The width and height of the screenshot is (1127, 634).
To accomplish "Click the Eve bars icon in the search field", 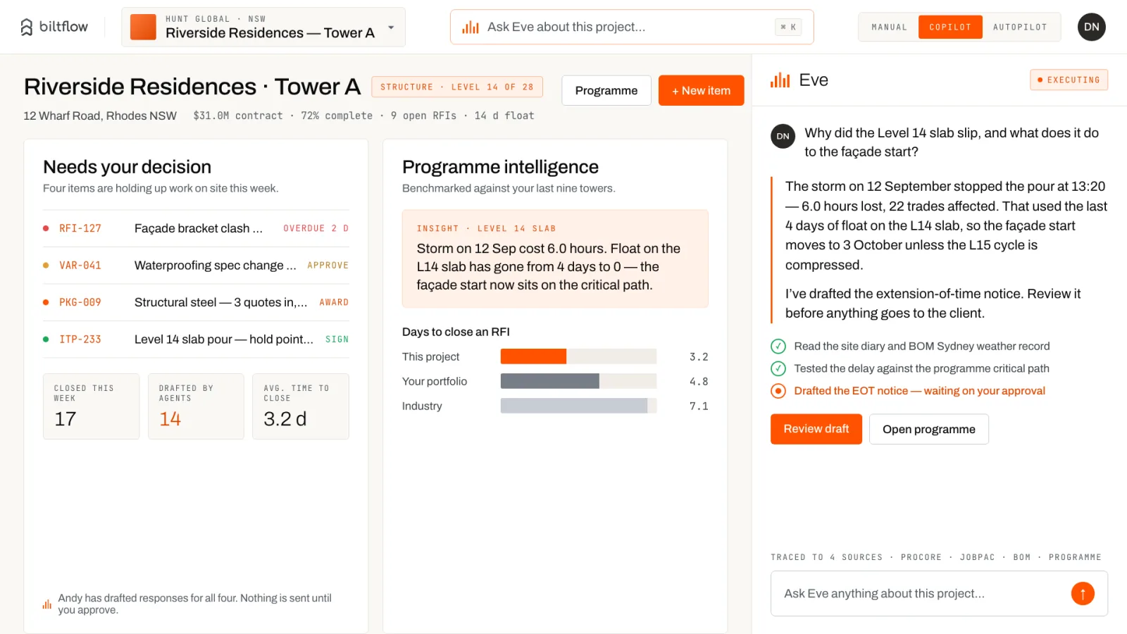I will pos(471,27).
